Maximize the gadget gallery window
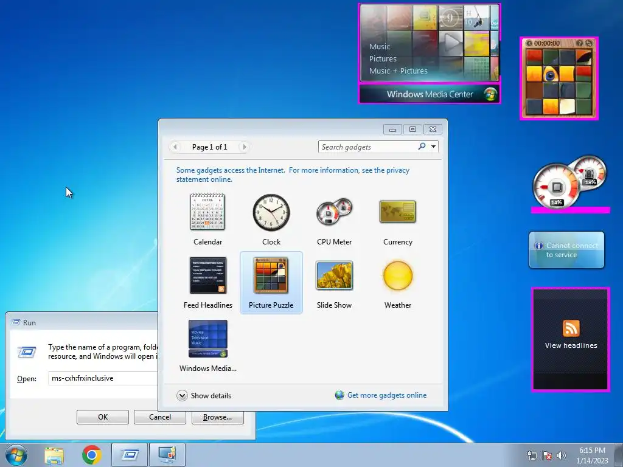 click(x=412, y=130)
